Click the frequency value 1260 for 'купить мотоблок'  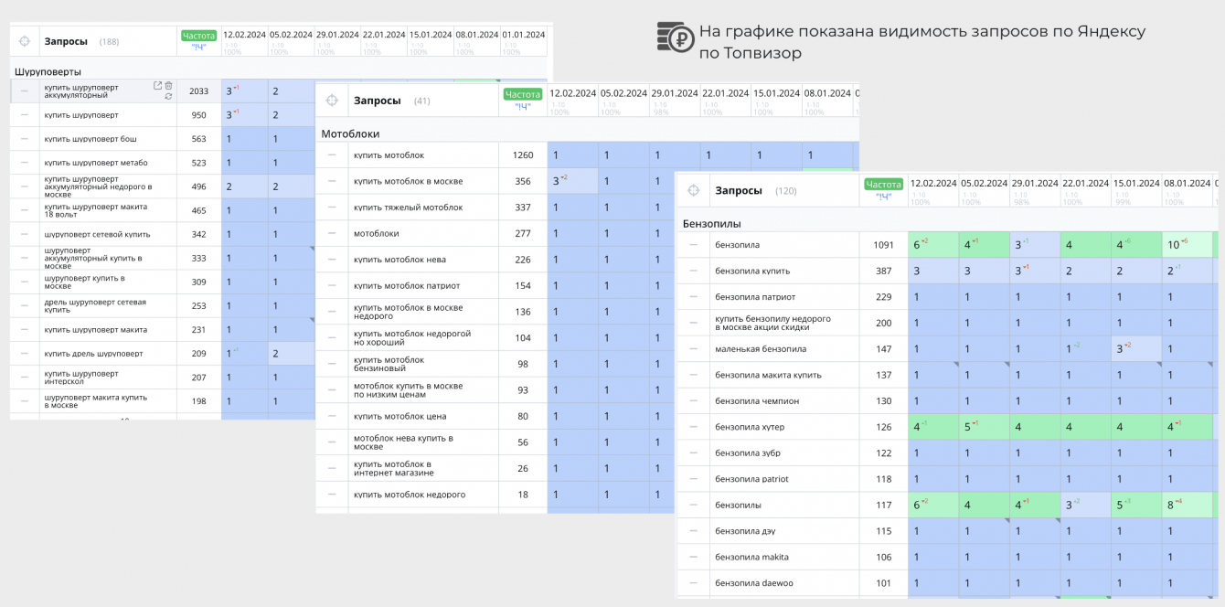pyautogui.click(x=523, y=155)
